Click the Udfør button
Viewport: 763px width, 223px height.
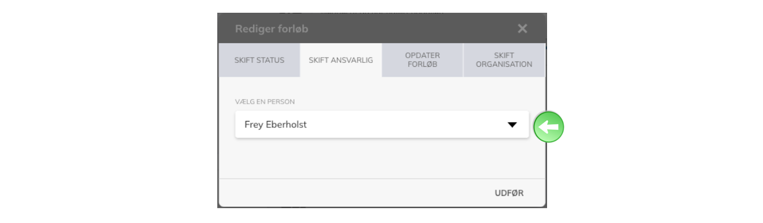coord(509,193)
